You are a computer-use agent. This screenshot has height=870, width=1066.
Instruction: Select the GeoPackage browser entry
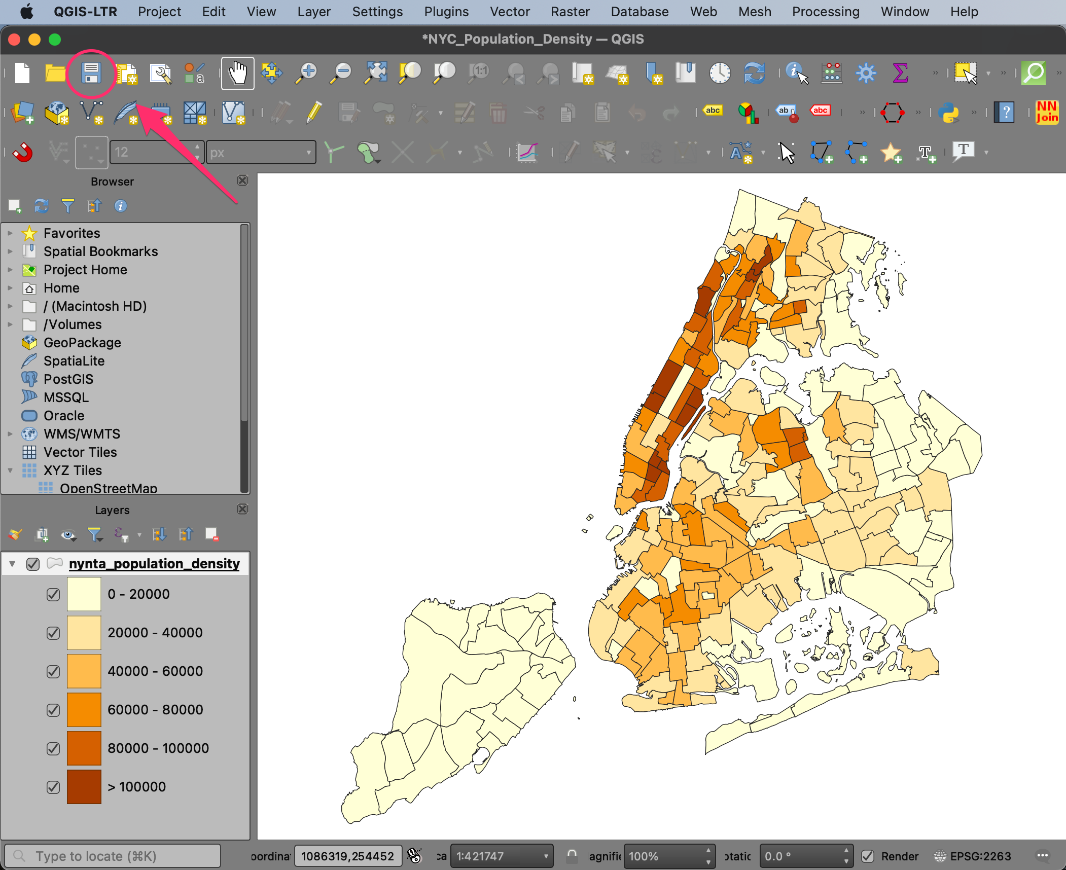point(82,343)
